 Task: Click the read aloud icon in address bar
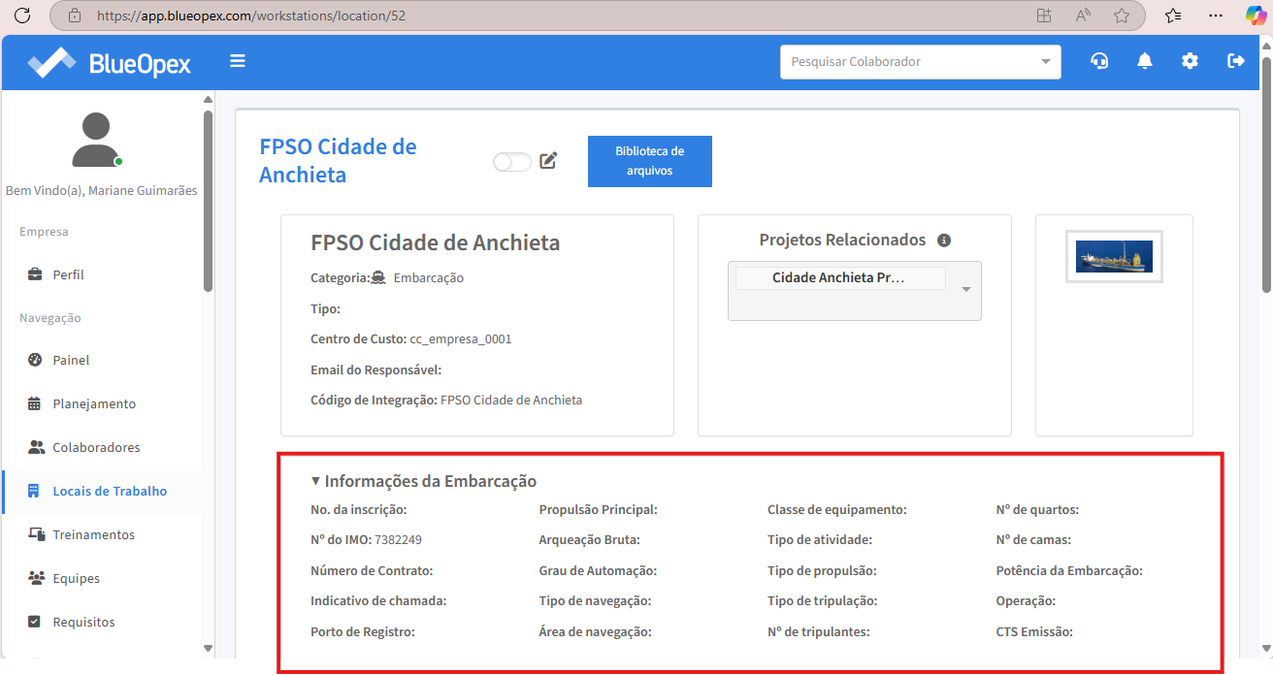click(x=1084, y=16)
